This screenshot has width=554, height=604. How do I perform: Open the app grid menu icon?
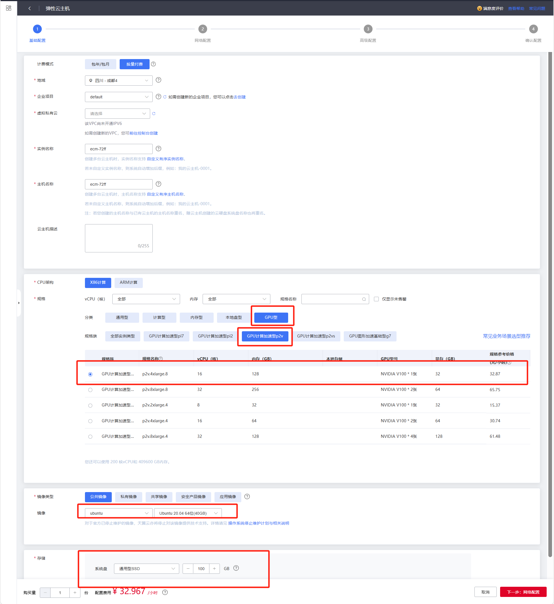[9, 8]
